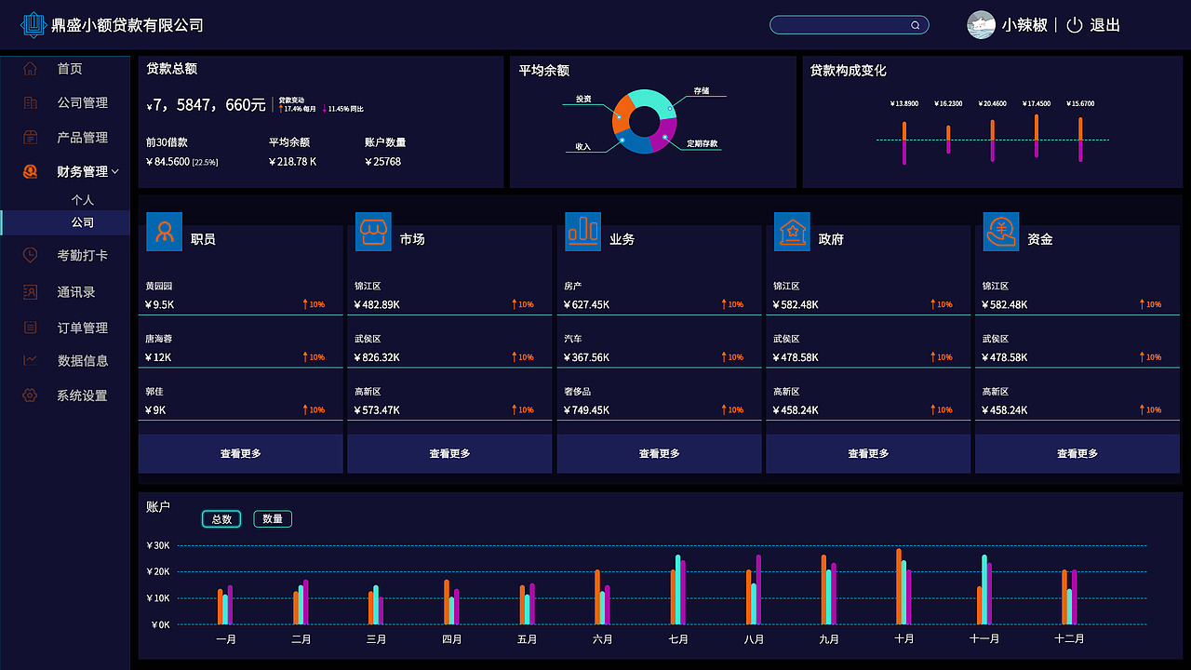Click the 订单管理 orders icon
The height and width of the screenshot is (670, 1191).
point(30,327)
